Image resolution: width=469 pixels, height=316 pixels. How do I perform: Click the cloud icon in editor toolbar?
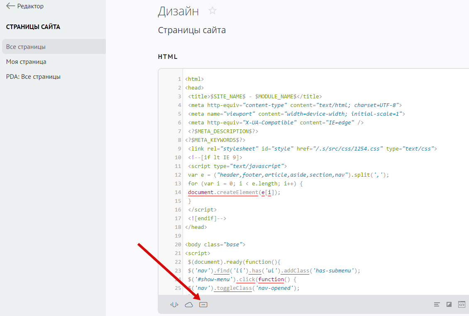pos(189,305)
